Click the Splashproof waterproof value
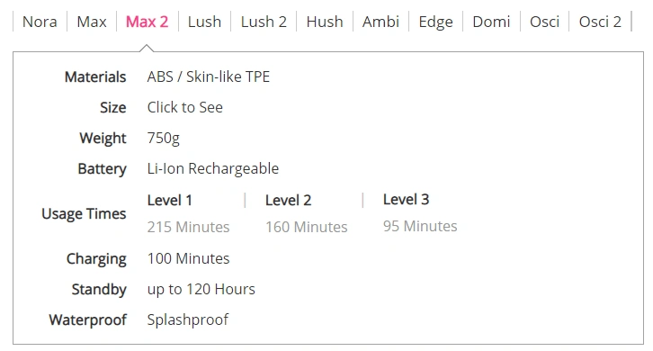The height and width of the screenshot is (351, 653). coord(188,320)
